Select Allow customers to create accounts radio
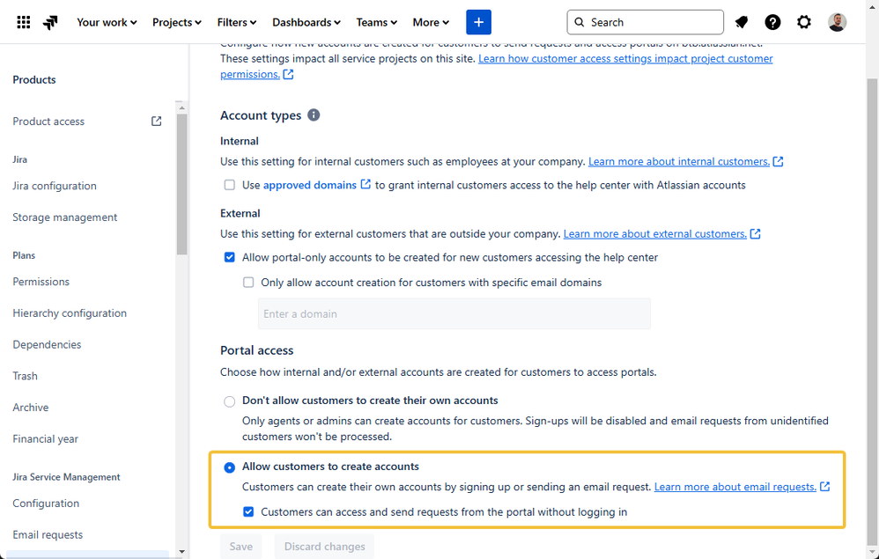This screenshot has width=879, height=559. [229, 467]
